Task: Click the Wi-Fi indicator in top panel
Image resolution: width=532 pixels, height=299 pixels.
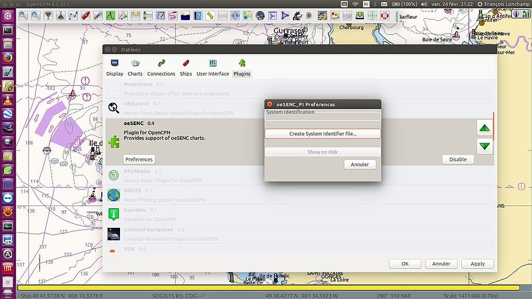Action: [x=355, y=4]
